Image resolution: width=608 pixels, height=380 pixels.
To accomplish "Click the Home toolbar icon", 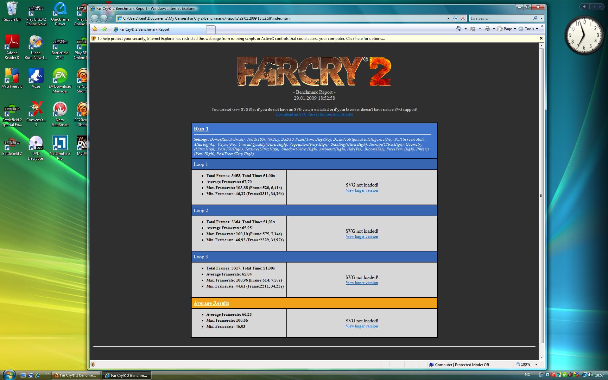I will (459, 29).
